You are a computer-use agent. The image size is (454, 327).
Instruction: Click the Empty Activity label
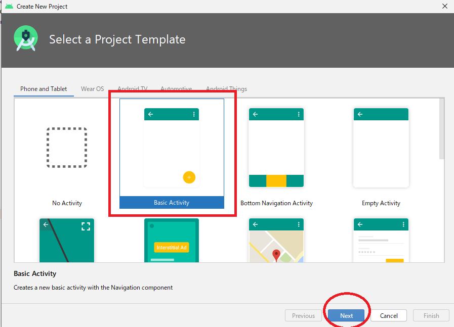tap(381, 203)
